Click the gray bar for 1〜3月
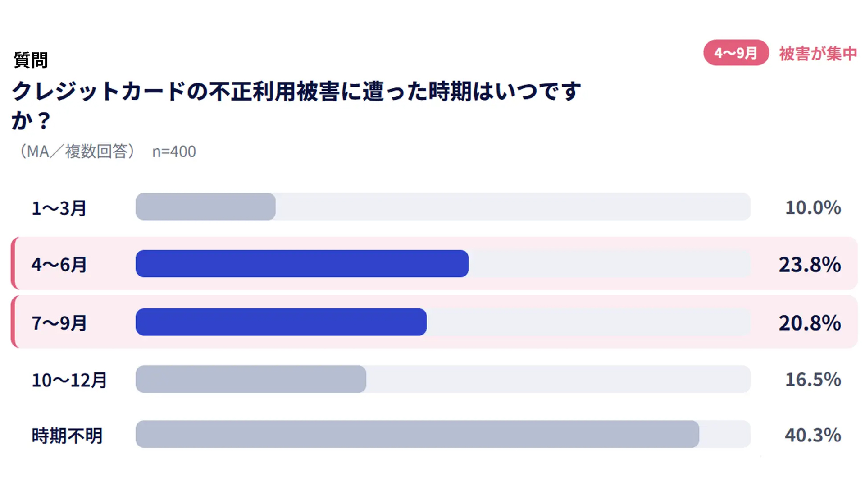 pyautogui.click(x=205, y=207)
